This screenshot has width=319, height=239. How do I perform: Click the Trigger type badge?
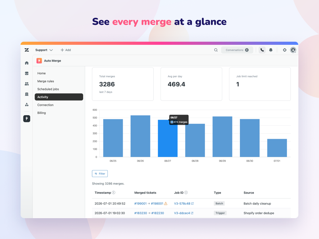click(220, 213)
